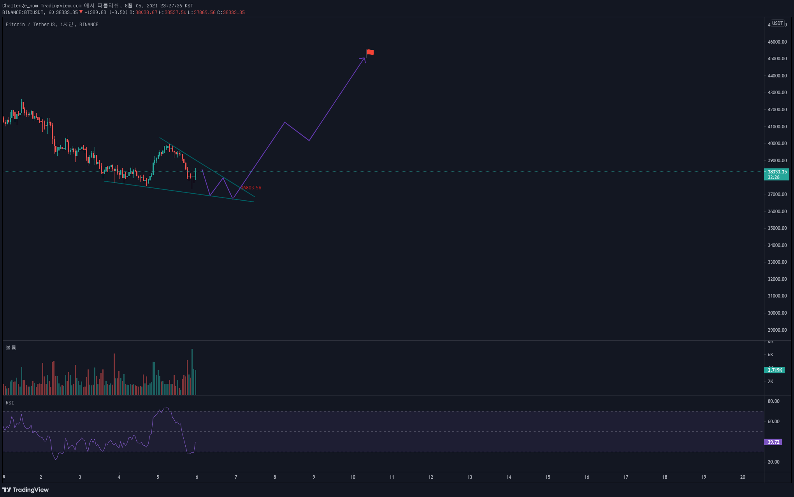Click the 2K volume axis label
Image resolution: width=794 pixels, height=497 pixels.
point(771,381)
